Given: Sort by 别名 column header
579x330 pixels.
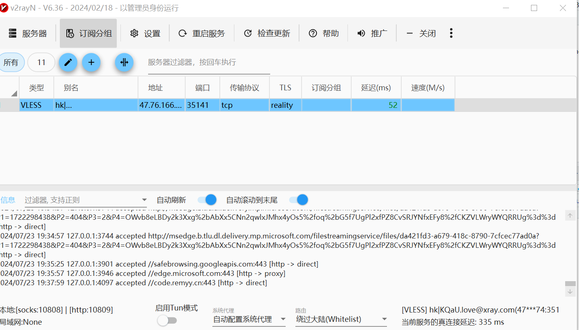Looking at the screenshot, I should tap(96, 88).
